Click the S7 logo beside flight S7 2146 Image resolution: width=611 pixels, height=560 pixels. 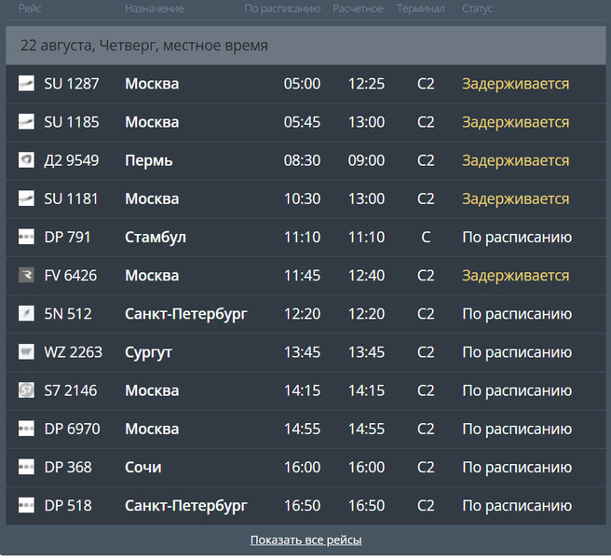[26, 390]
